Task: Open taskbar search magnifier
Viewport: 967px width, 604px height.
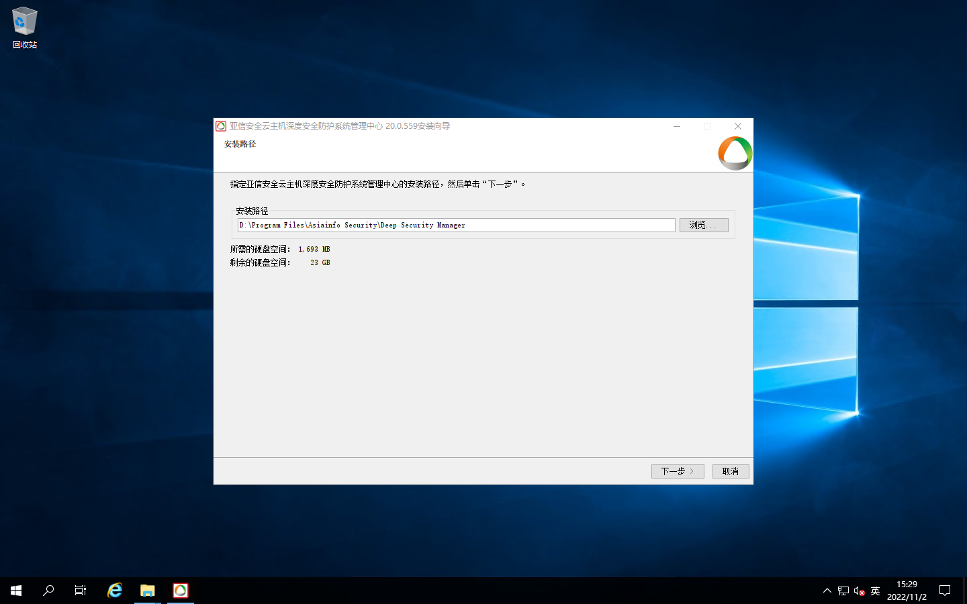Action: (48, 591)
